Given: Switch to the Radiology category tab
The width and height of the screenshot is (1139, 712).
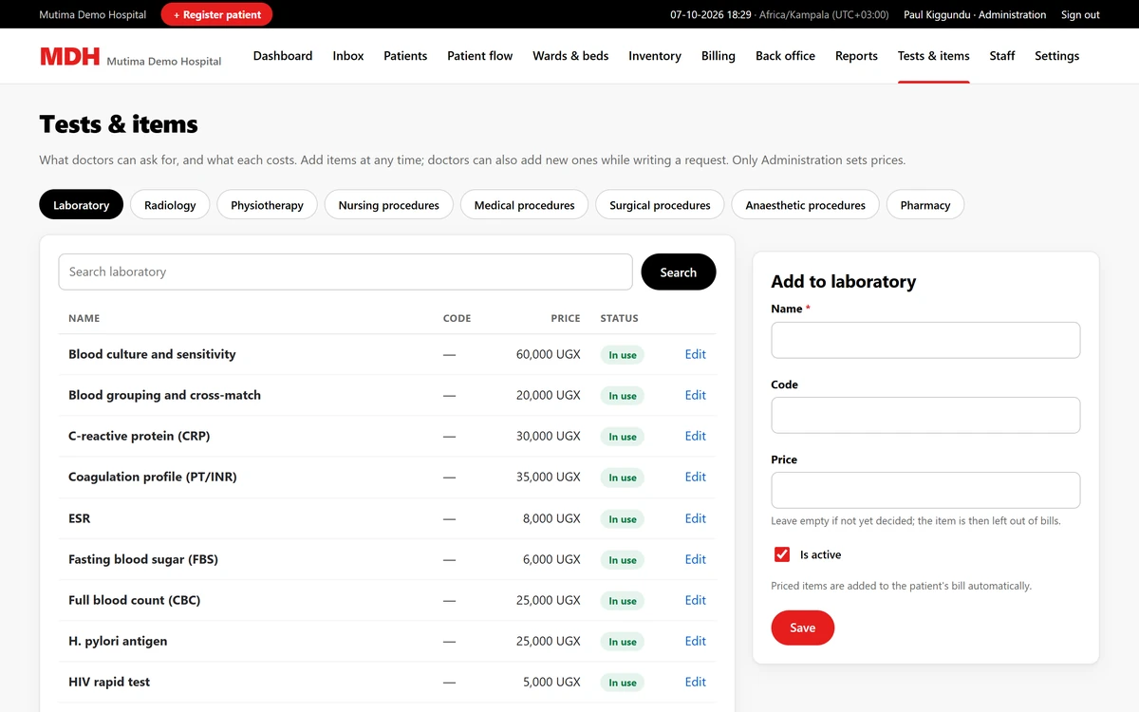Looking at the screenshot, I should coord(170,205).
